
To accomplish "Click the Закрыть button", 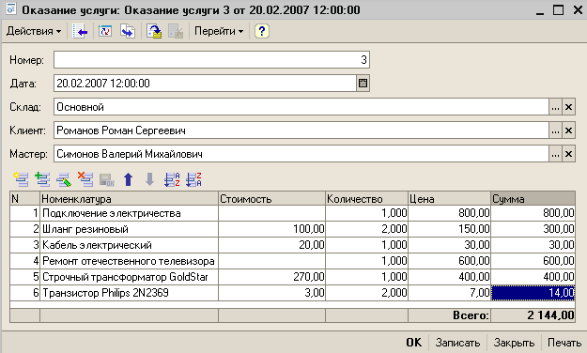I will point(514,342).
